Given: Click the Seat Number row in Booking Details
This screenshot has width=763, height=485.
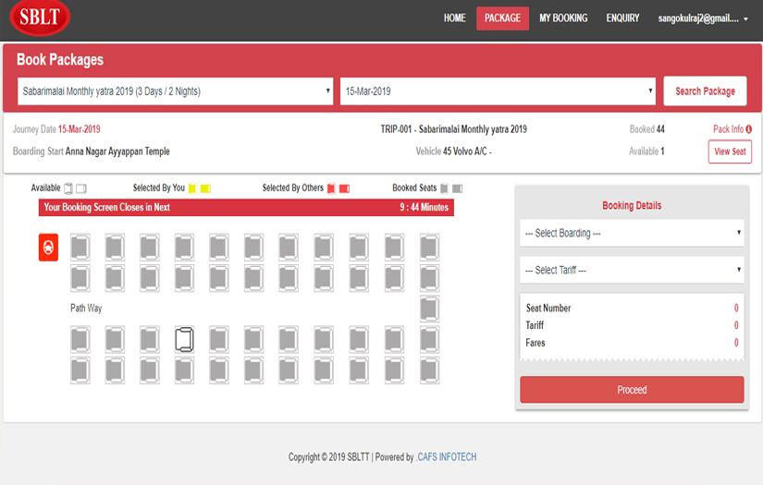Looking at the screenshot, I should pyautogui.click(x=632, y=309).
